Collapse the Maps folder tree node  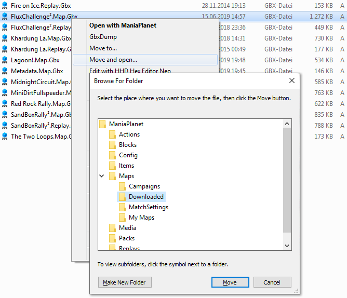point(102,176)
